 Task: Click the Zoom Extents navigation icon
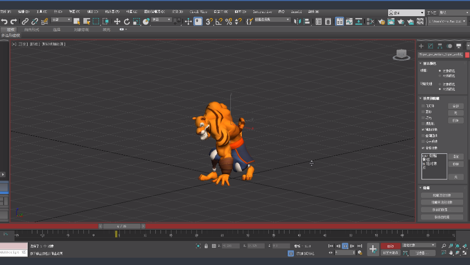click(x=457, y=246)
